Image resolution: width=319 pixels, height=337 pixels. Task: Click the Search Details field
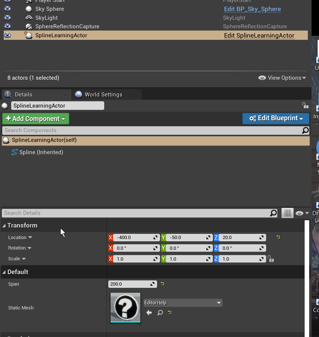(135, 213)
